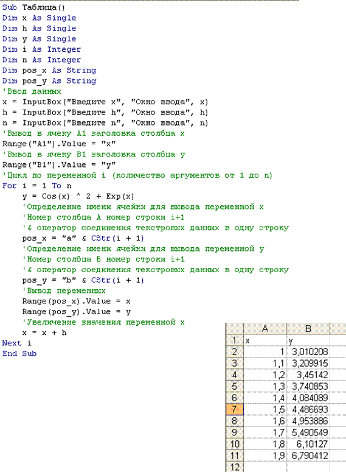Click the InputBox line for 'Введите h'
Image resolution: width=346 pixels, height=472 pixels.
pyautogui.click(x=105, y=112)
